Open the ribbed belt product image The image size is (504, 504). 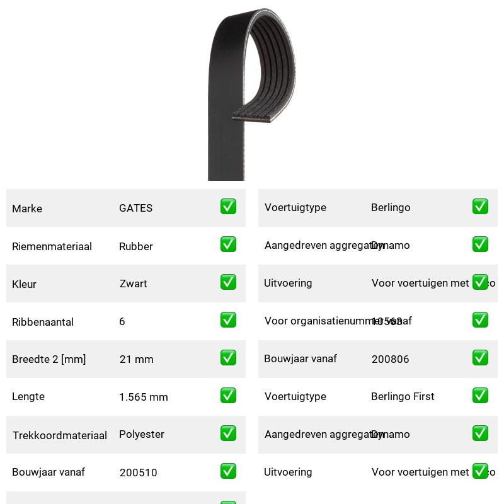(x=251, y=94)
